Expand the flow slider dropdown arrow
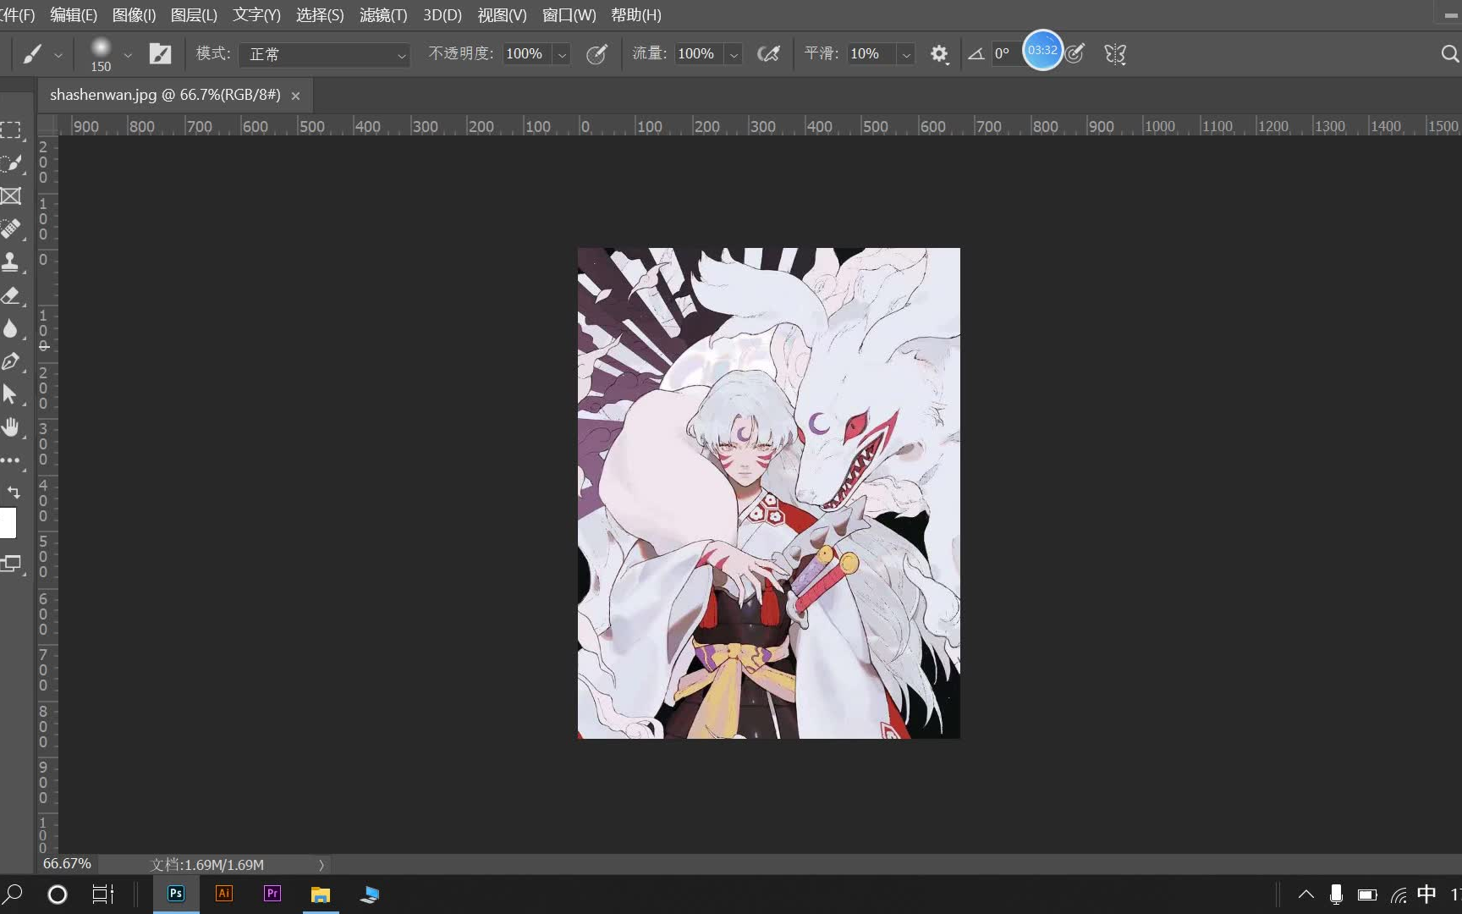The image size is (1462, 914). tap(734, 54)
